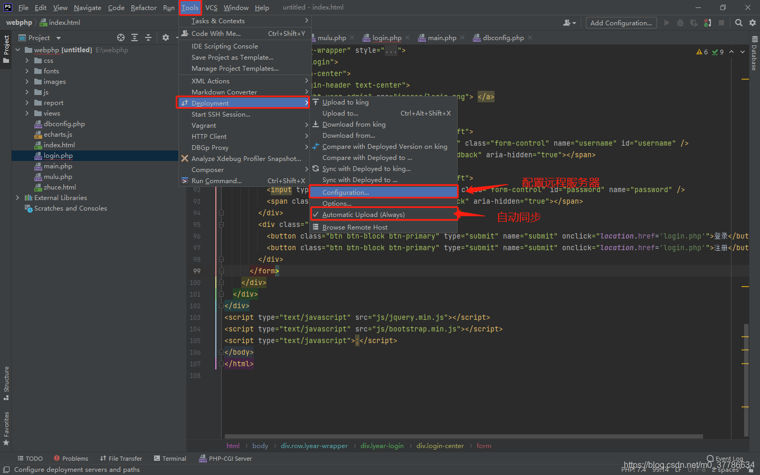
Task: Open the Structure tool window
Action: 6,383
